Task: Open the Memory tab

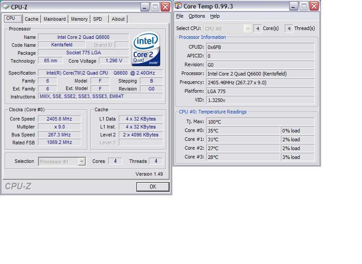Action: pyautogui.click(x=79, y=19)
